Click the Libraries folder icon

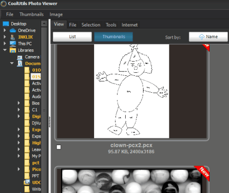[13, 50]
